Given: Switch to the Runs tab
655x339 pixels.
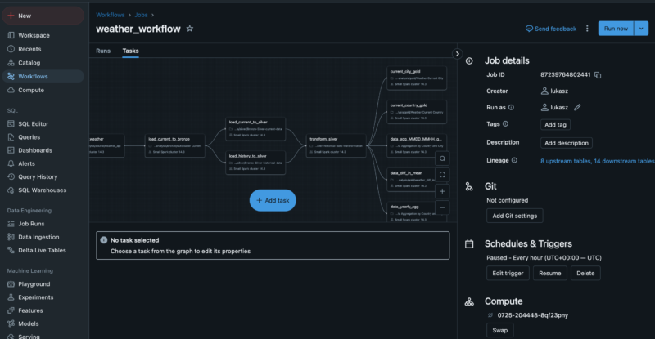Looking at the screenshot, I should pyautogui.click(x=103, y=51).
